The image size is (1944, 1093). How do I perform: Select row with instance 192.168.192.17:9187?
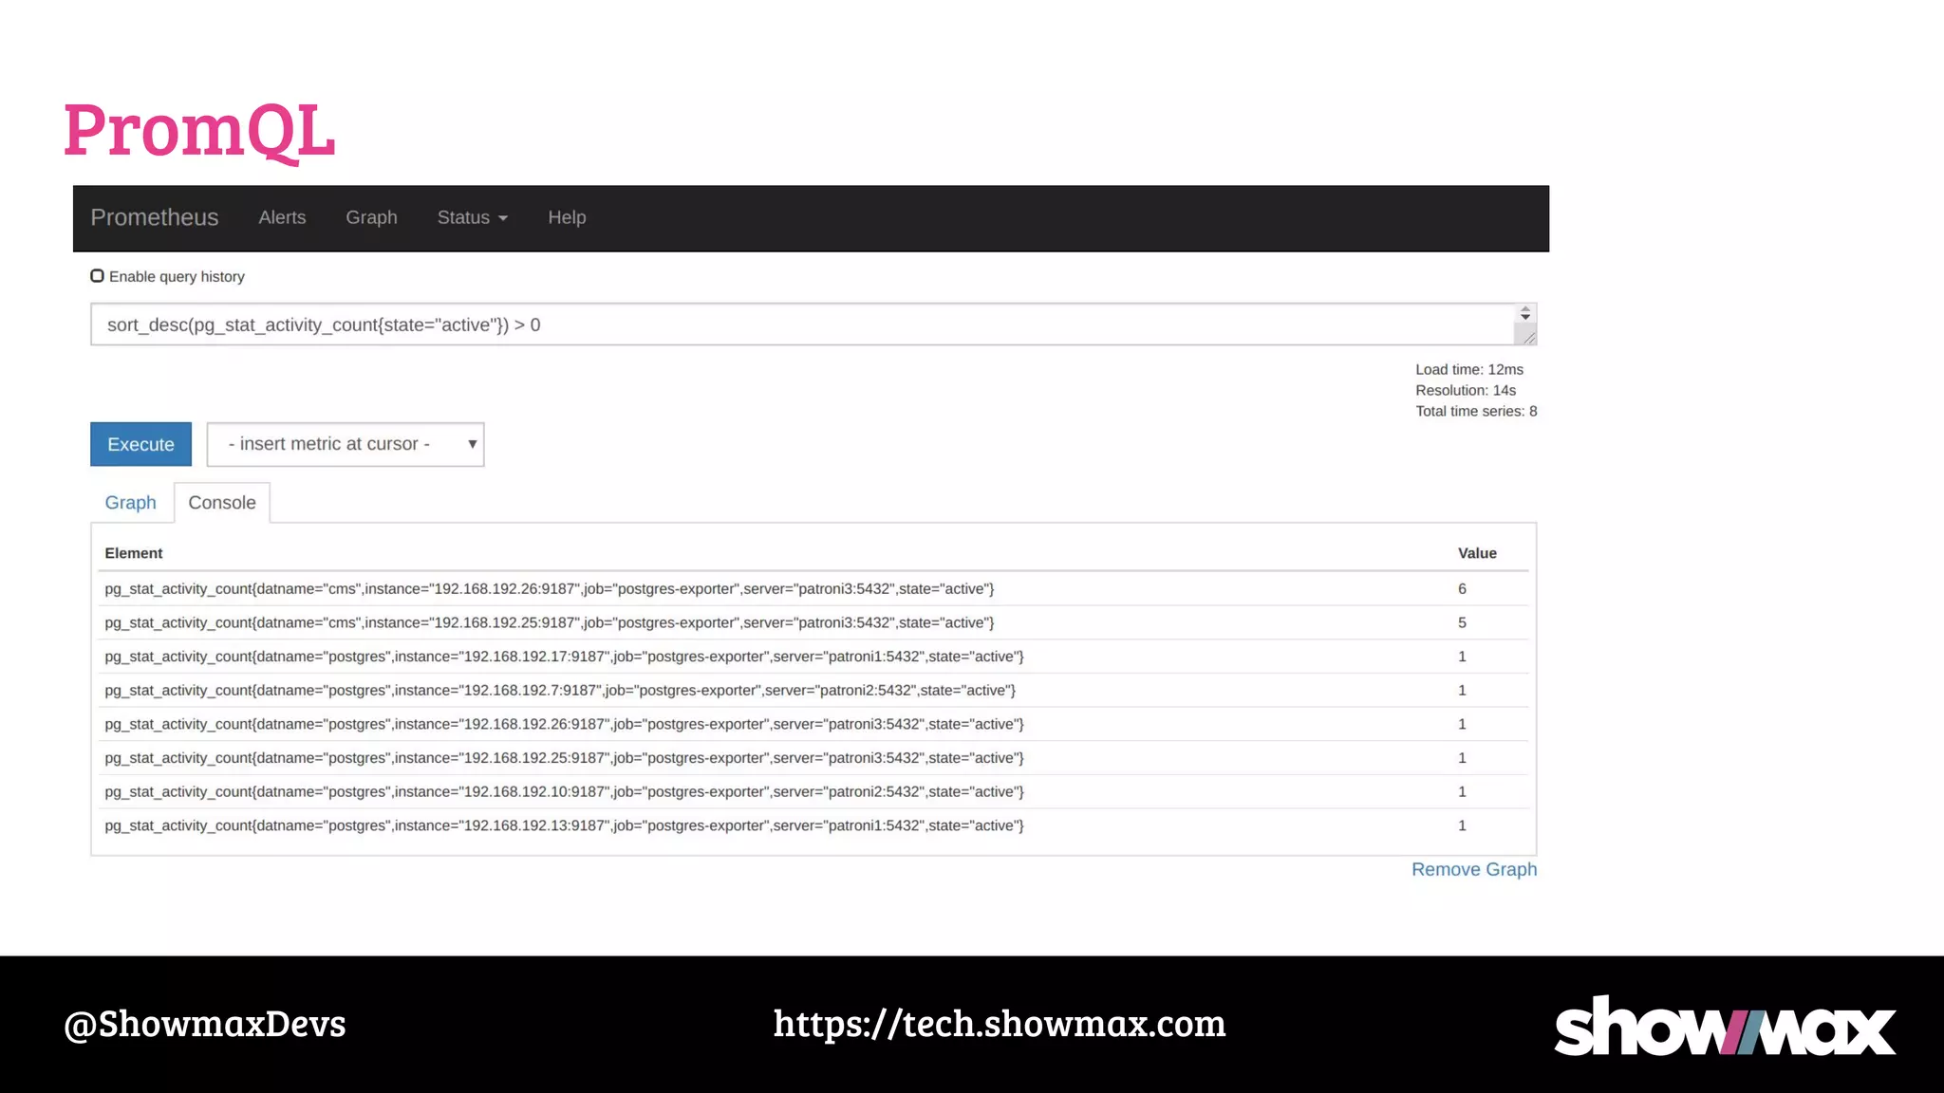click(x=813, y=657)
